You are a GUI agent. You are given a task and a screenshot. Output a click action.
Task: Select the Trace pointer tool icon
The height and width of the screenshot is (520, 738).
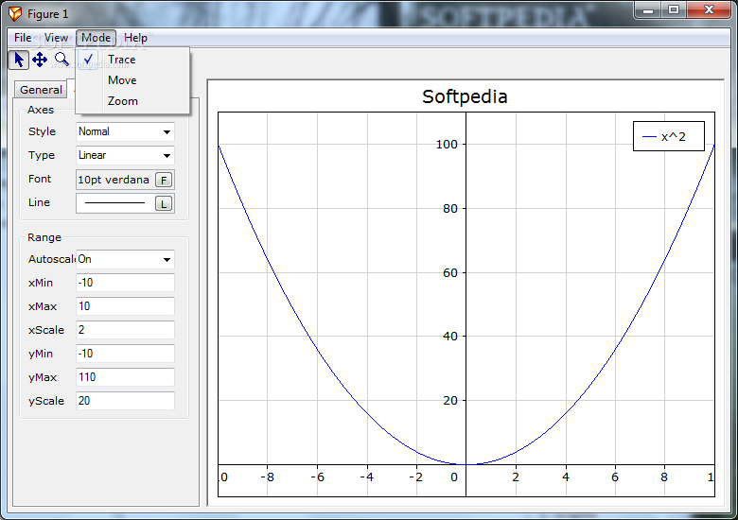[x=19, y=61]
